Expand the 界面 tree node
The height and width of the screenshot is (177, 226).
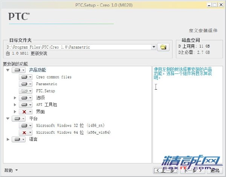[x=15, y=112]
